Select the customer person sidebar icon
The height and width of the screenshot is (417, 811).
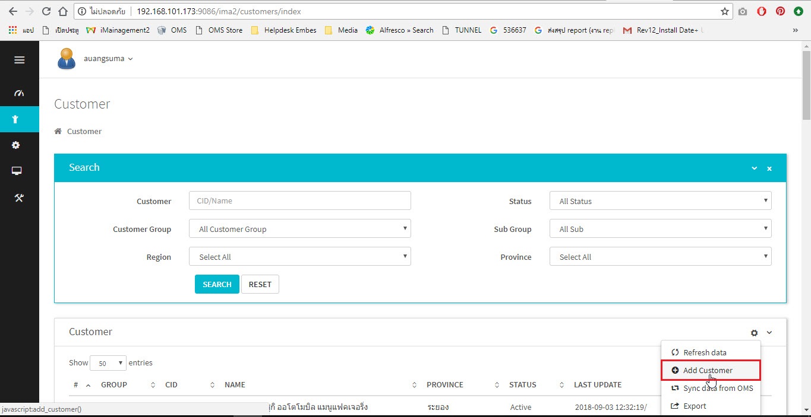(16, 119)
